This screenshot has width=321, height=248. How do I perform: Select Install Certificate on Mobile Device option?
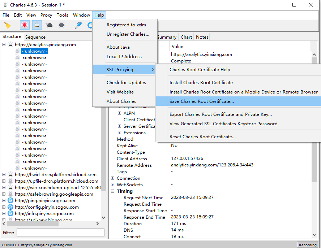[x=239, y=92]
